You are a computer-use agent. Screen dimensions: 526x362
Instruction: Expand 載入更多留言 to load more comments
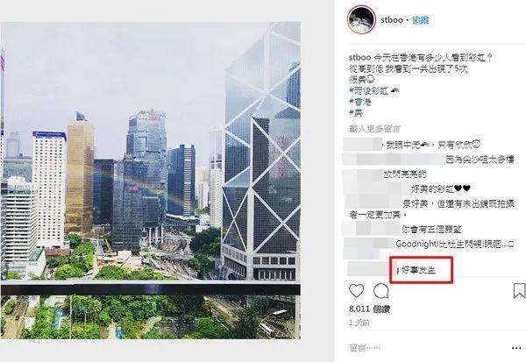click(x=374, y=129)
